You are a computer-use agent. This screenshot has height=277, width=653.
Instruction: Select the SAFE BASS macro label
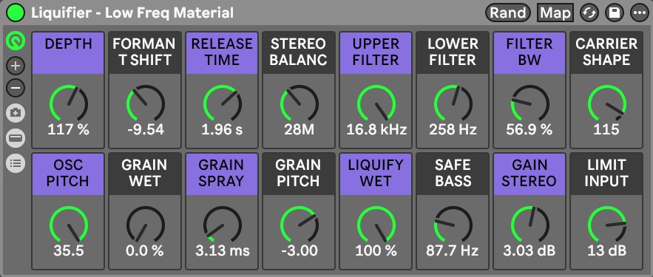click(453, 174)
